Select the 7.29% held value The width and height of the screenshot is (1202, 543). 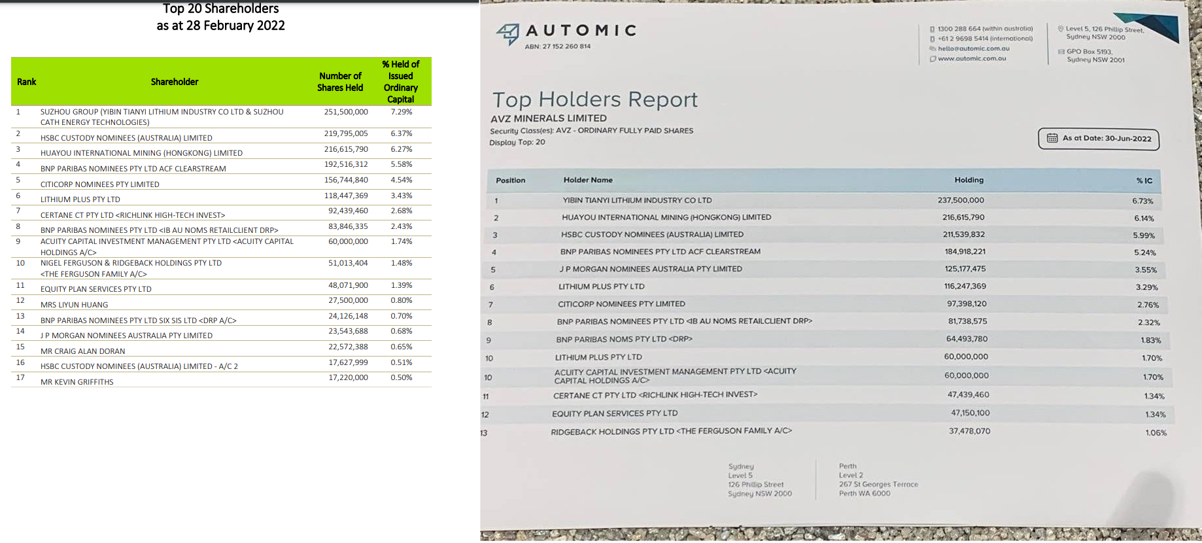point(402,112)
